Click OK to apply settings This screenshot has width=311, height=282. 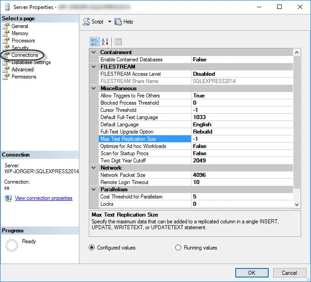pos(252,273)
